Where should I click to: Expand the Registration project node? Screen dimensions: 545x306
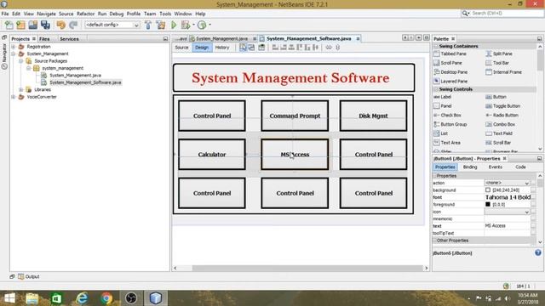14,47
